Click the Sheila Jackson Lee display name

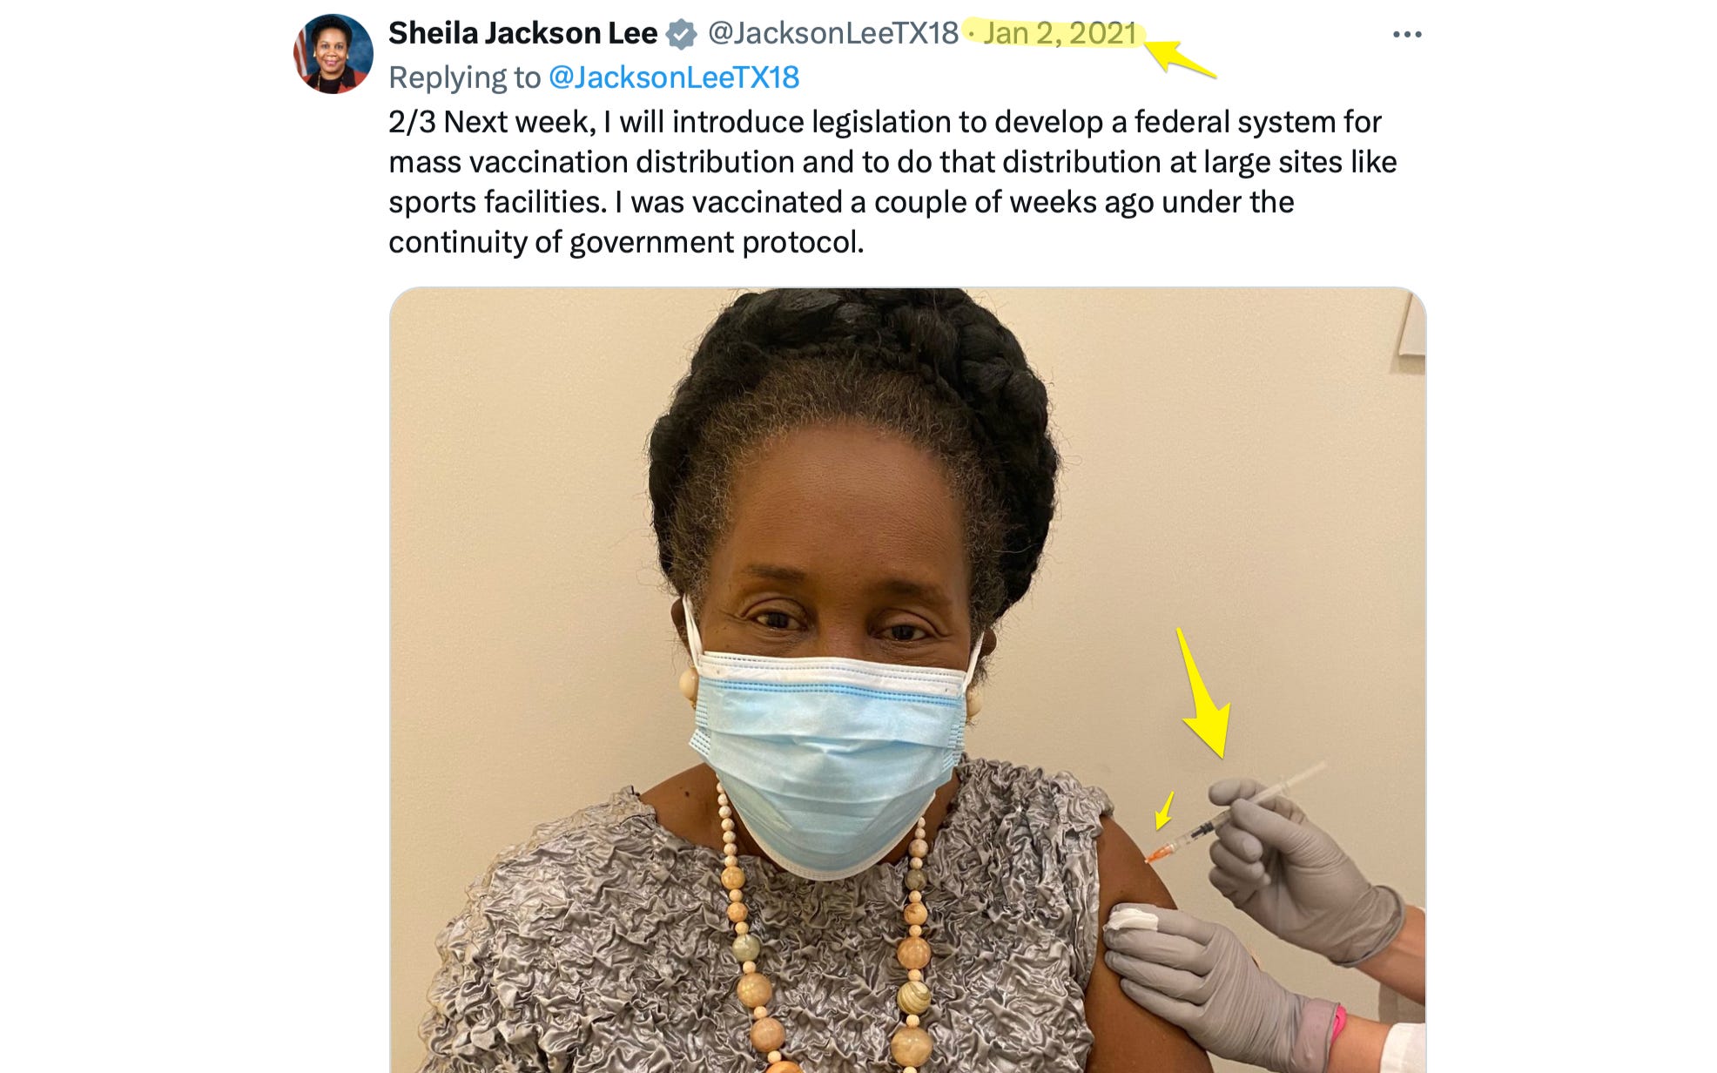[x=522, y=33]
